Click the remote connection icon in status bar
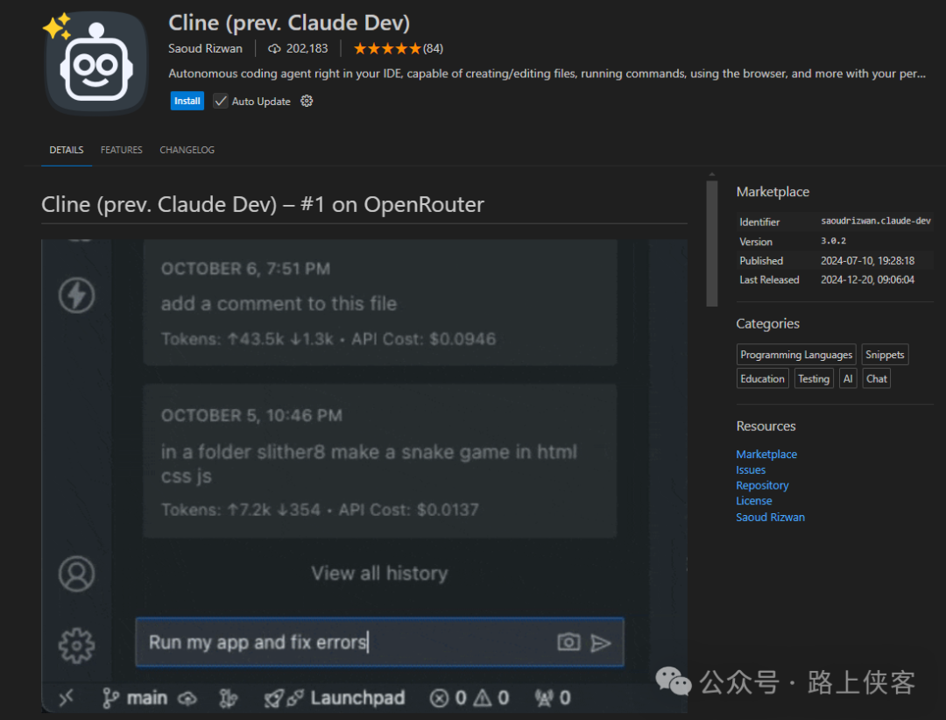Image resolution: width=946 pixels, height=720 pixels. [67, 698]
